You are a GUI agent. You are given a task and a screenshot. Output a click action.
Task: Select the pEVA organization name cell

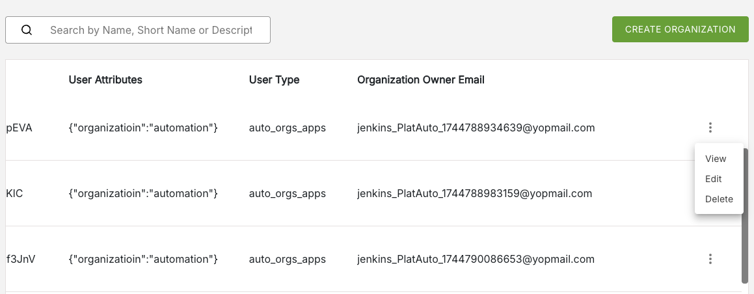(19, 128)
